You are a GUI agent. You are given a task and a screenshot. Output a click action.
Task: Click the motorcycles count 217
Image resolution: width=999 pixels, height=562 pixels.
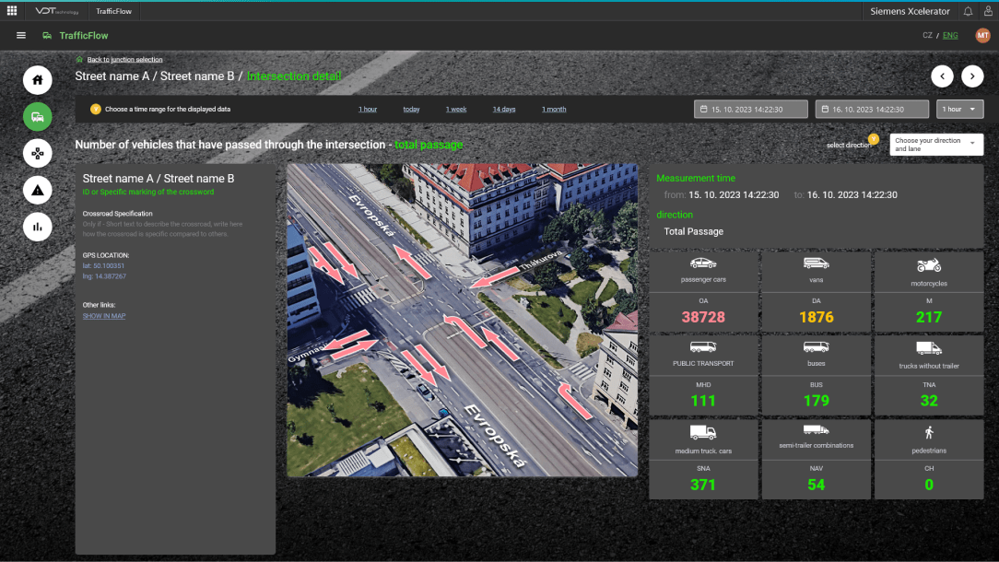[x=929, y=317]
